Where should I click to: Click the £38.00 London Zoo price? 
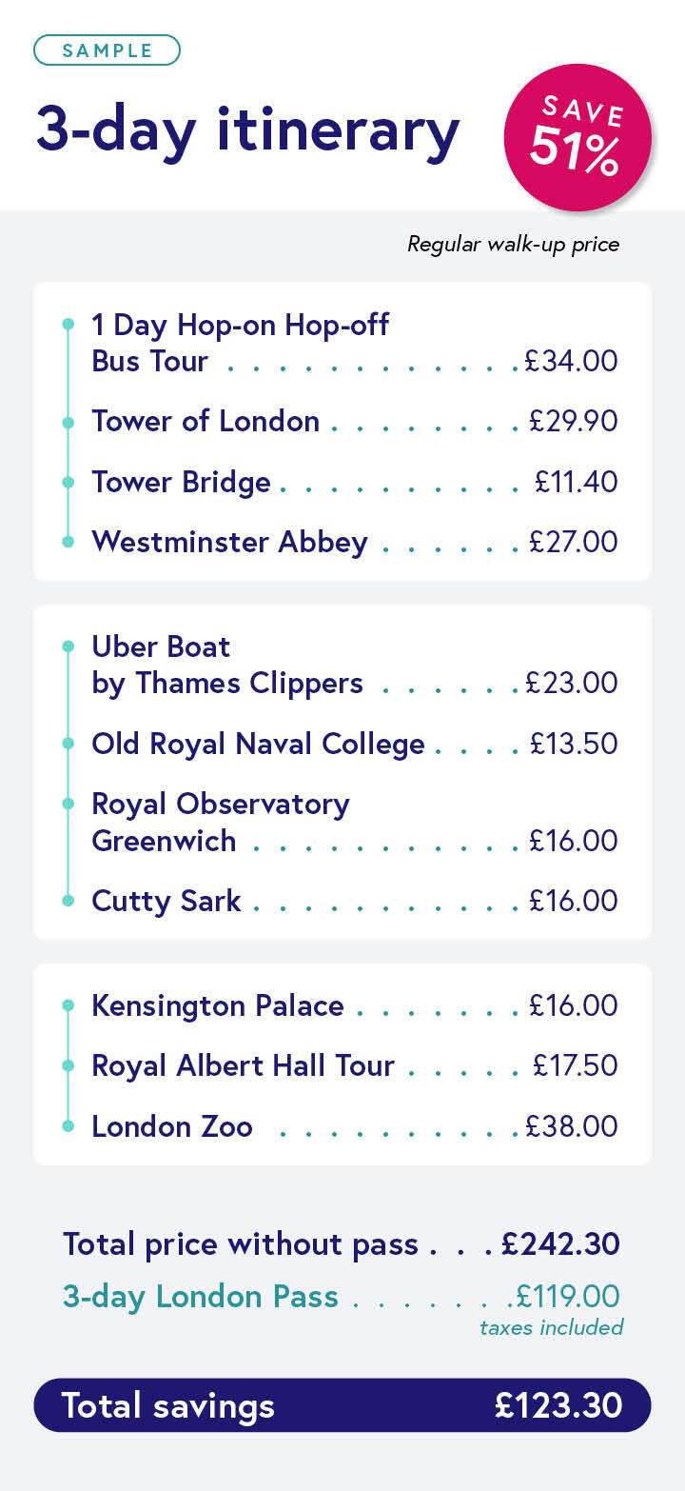(572, 1126)
